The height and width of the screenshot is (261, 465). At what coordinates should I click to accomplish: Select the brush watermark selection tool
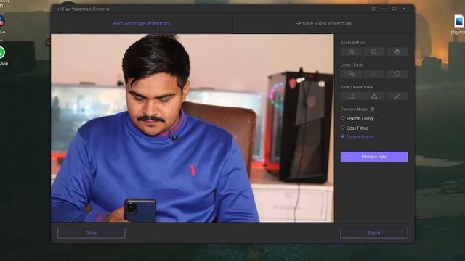click(397, 96)
